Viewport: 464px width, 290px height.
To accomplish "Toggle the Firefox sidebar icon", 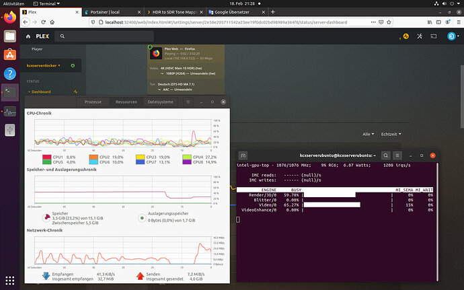I will click(x=438, y=22).
